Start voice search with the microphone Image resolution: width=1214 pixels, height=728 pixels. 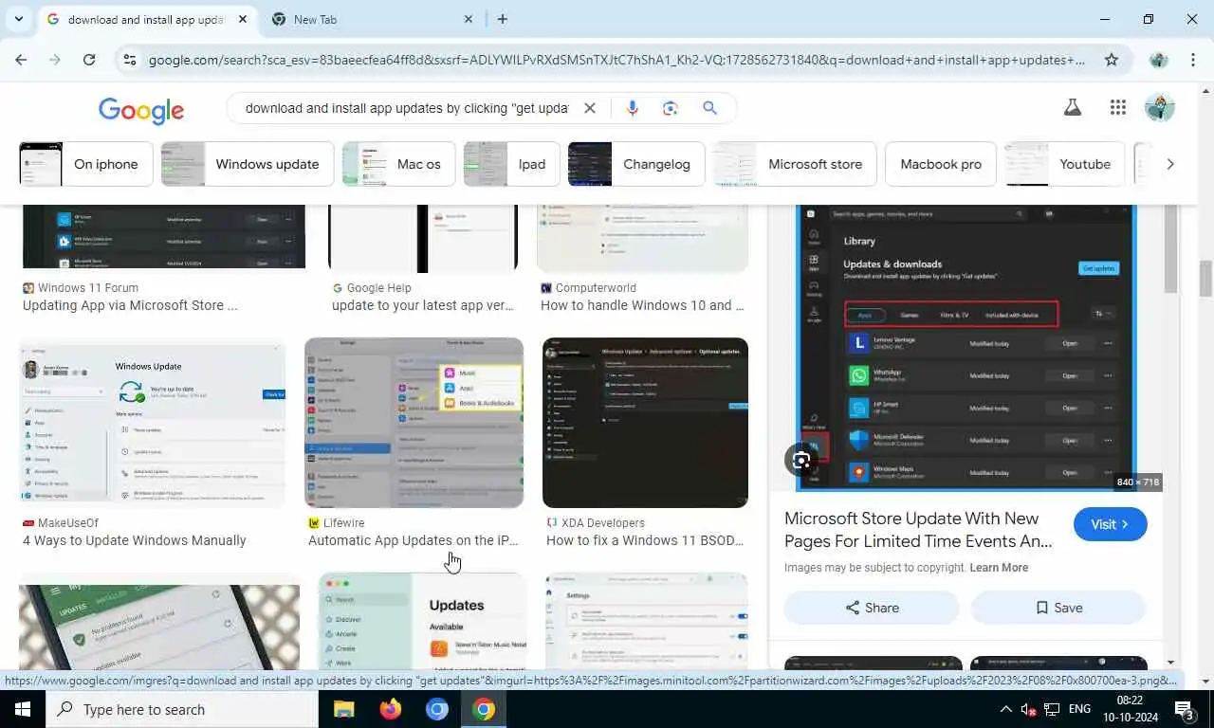point(633,108)
